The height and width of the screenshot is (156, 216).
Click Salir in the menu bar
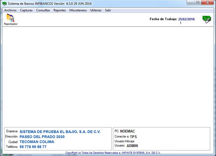[x=108, y=10]
